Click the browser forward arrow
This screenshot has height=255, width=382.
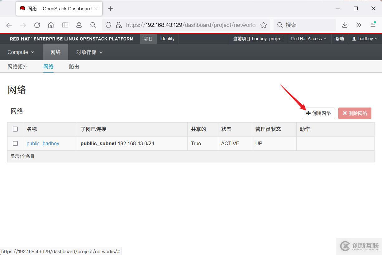coord(23,25)
